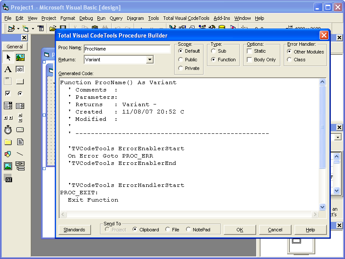345x259 pixels.
Task: Select the Image control in the toolbox
Action: pos(8,166)
